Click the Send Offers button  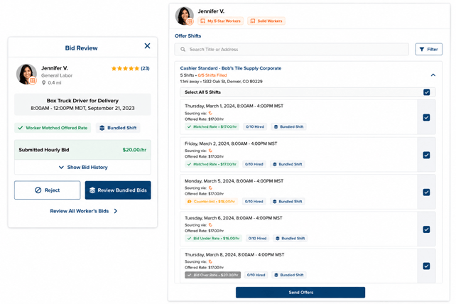[300, 293]
